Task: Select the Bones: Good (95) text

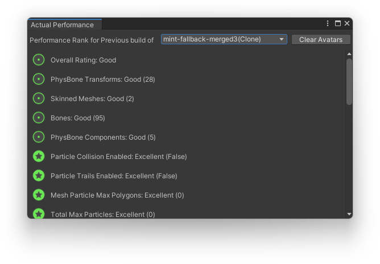Action: (77, 118)
